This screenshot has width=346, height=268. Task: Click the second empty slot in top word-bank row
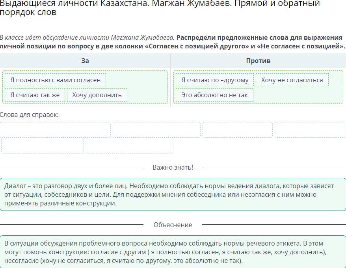(156, 130)
